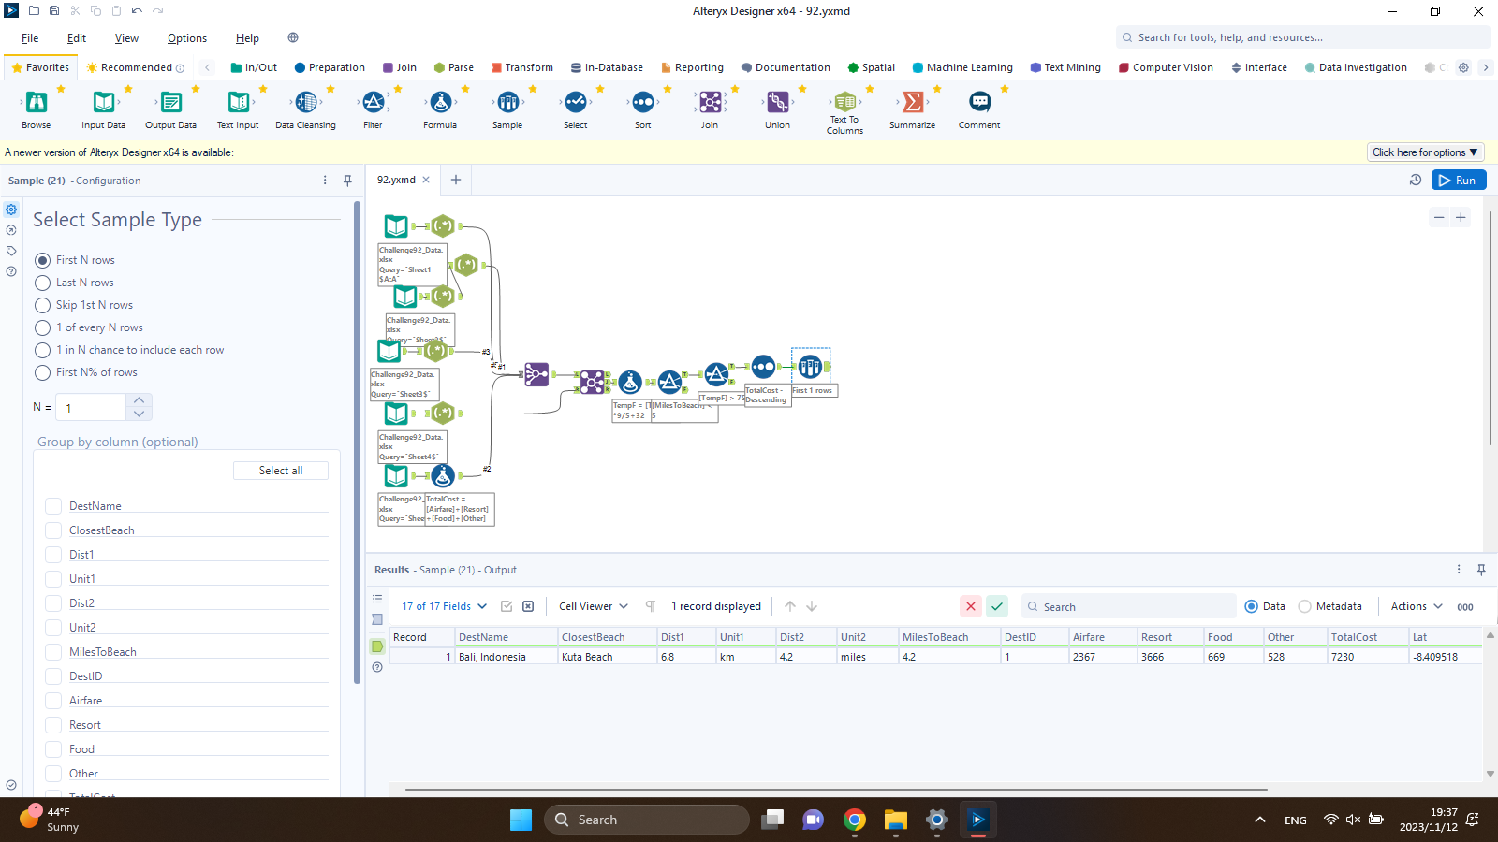The image size is (1498, 842).
Task: Select the Text To Columns tool
Action: pyautogui.click(x=844, y=103)
